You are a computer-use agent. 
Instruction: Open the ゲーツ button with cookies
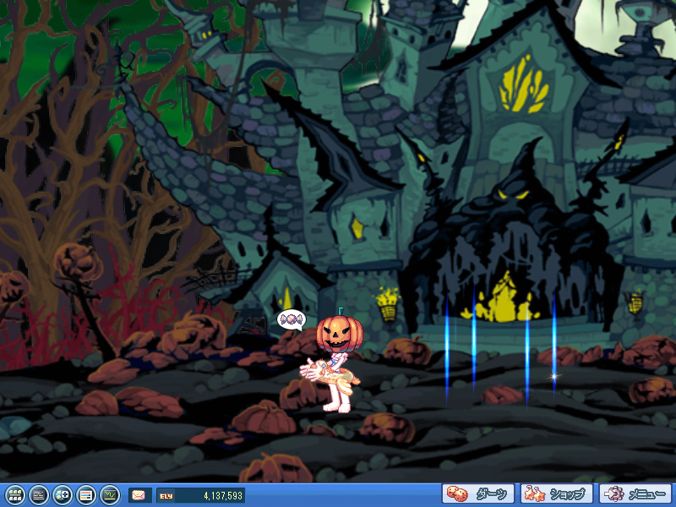478,494
